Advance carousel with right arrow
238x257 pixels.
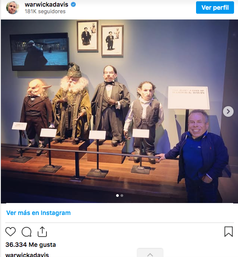coord(228,111)
